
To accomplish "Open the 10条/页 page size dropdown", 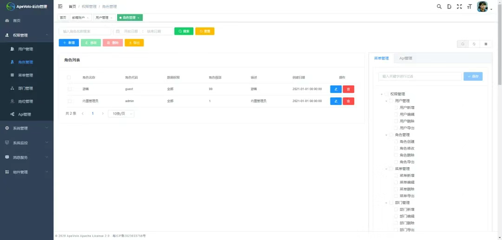I will (121, 113).
